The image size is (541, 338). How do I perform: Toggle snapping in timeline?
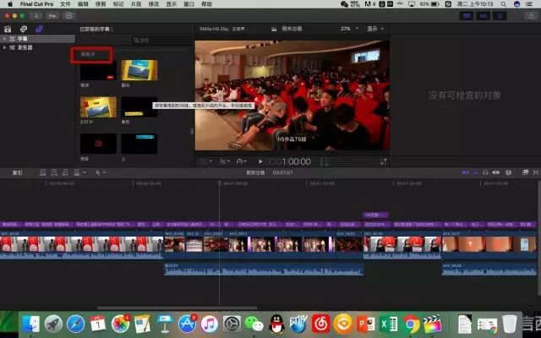(496, 172)
